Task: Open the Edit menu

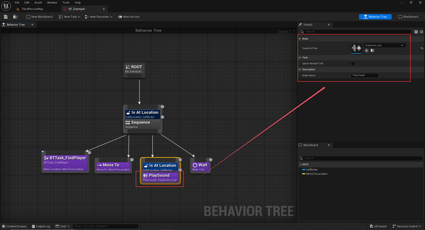Action: click(x=27, y=2)
